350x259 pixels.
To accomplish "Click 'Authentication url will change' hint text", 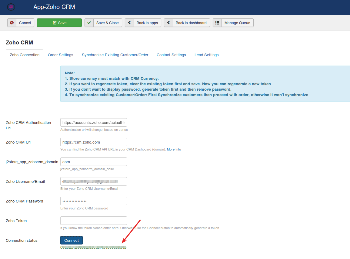I will click(x=94, y=130).
